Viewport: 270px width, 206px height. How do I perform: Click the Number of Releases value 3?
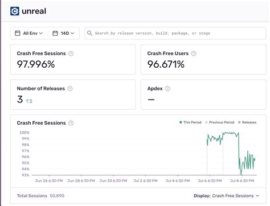tap(20, 99)
